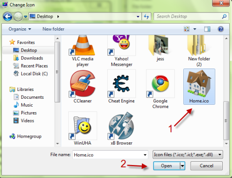The width and height of the screenshot is (232, 178).
Task: Click the search magnifier icon
Action: (224, 16)
